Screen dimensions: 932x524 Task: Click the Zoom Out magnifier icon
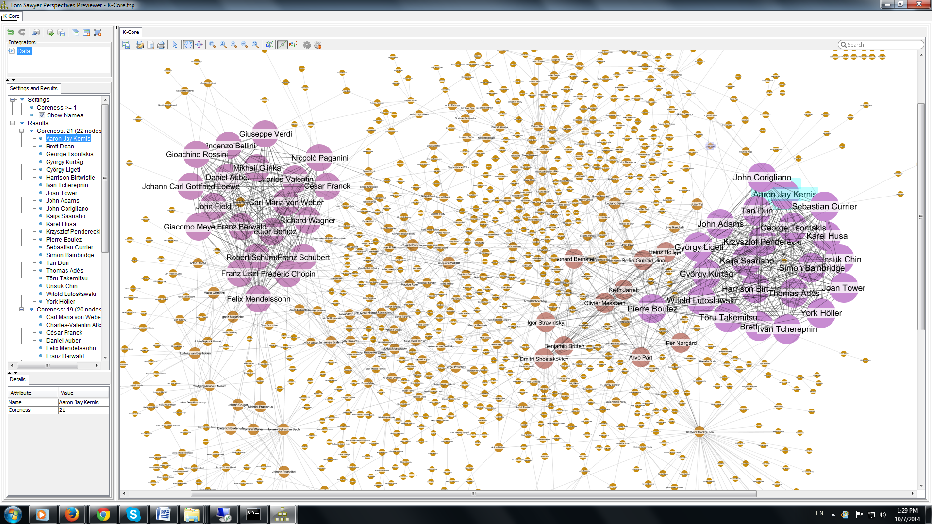(245, 45)
